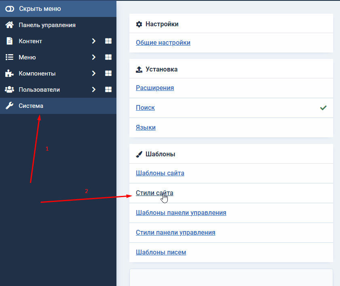Open the grid icon beside Компоненты
This screenshot has height=286, width=340.
108,73
